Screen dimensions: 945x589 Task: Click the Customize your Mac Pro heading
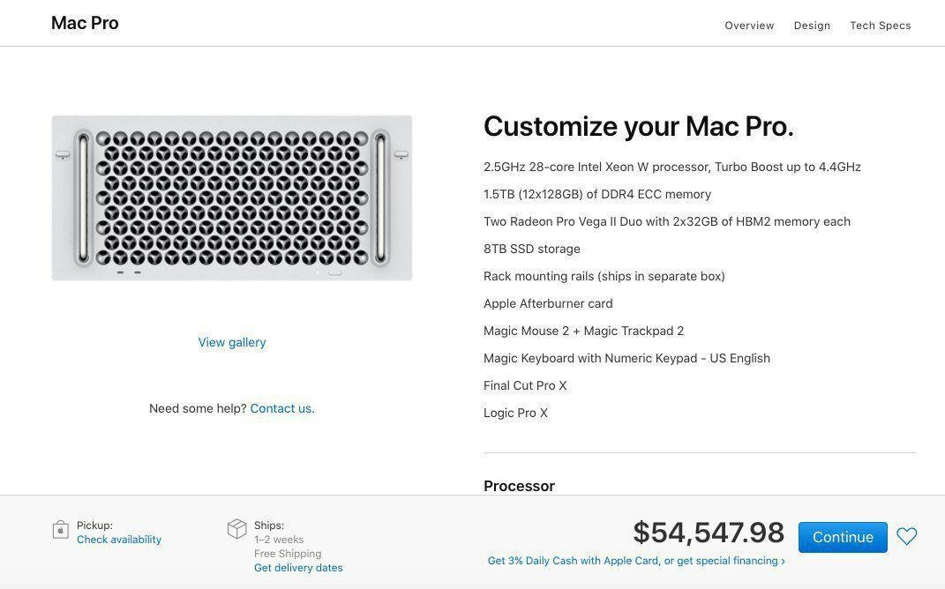point(639,126)
